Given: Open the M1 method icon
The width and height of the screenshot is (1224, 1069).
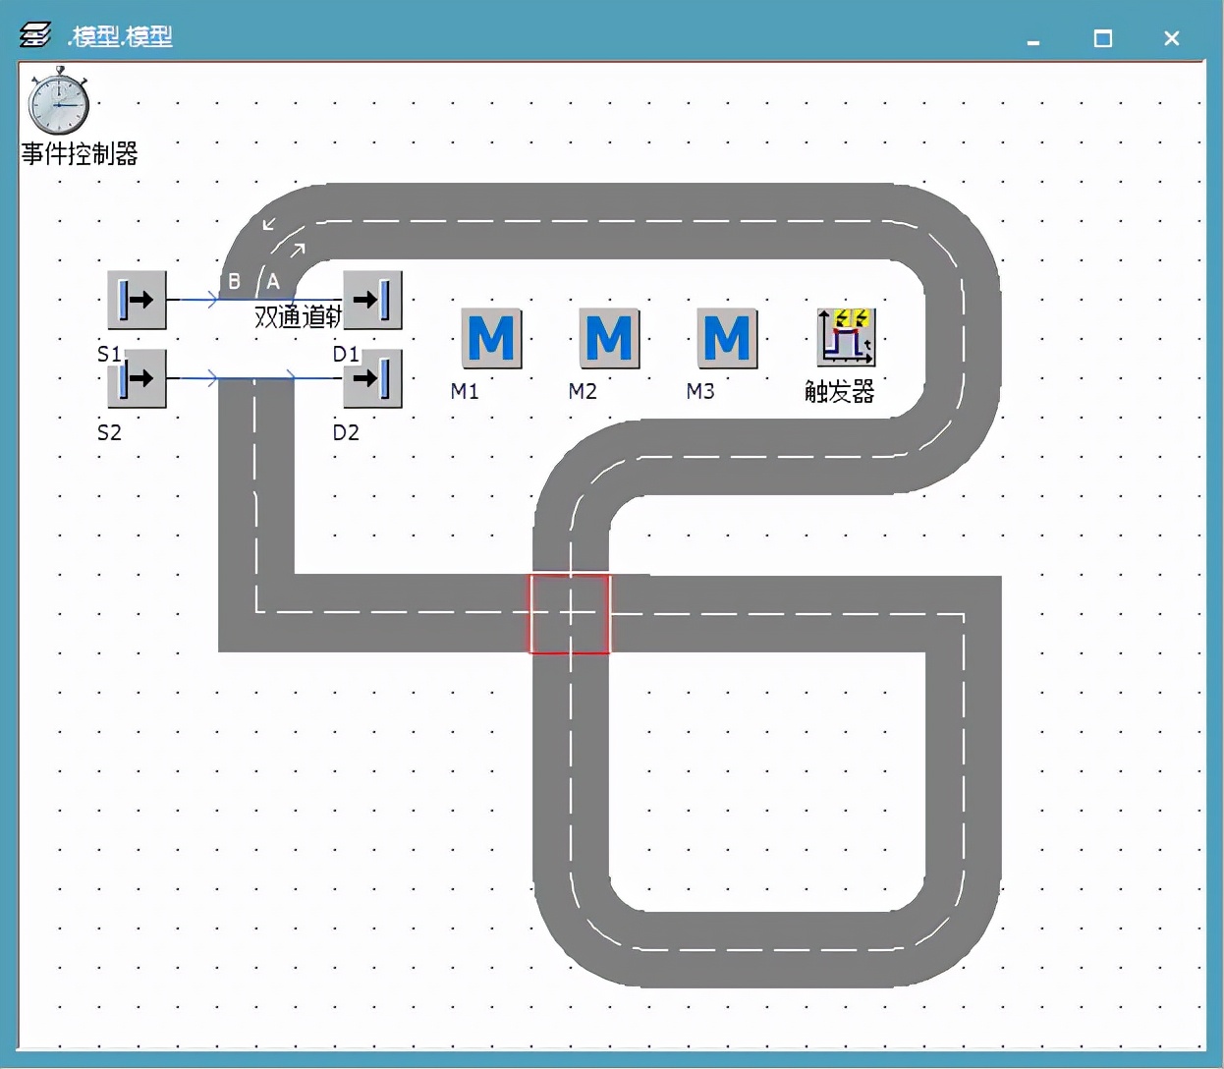Looking at the screenshot, I should (x=491, y=339).
